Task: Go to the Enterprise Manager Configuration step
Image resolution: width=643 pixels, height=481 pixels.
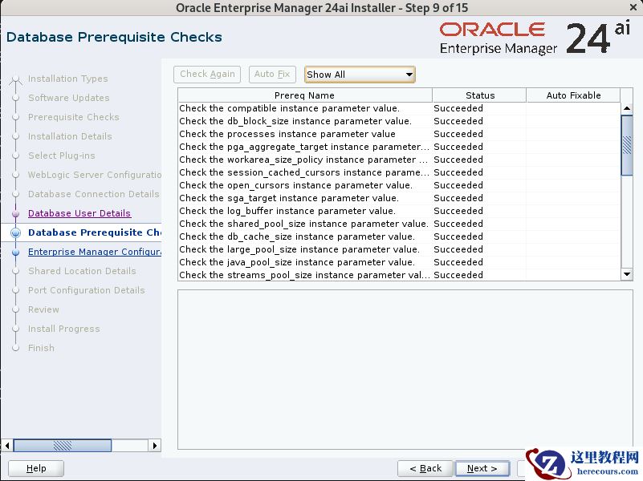Action: (94, 252)
